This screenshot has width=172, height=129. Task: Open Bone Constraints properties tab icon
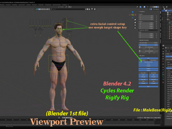(163, 80)
